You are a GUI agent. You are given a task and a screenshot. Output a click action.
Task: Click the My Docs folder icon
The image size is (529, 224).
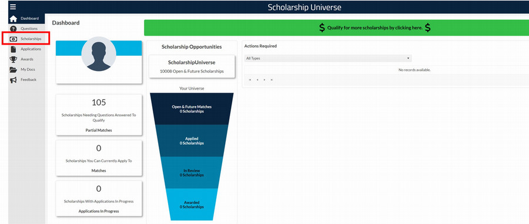[x=13, y=70]
